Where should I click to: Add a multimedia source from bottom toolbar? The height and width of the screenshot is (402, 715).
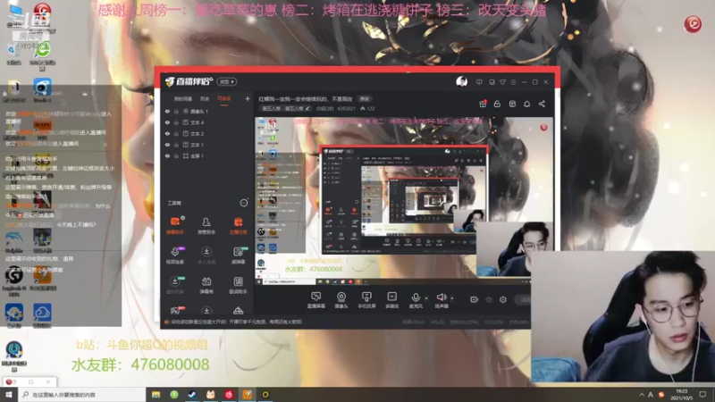coord(391,300)
